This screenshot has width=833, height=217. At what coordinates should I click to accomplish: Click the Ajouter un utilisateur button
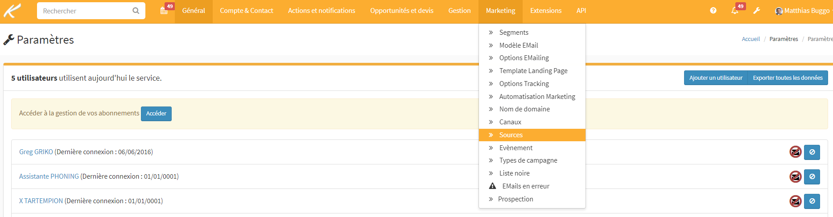pyautogui.click(x=716, y=78)
